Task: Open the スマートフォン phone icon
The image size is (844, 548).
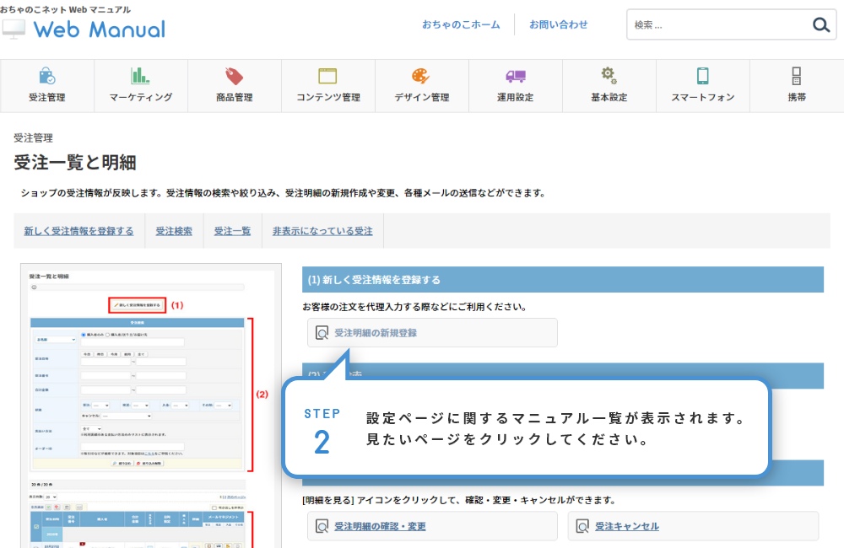Action: (x=702, y=76)
